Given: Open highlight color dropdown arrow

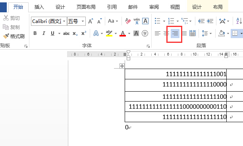Looking at the screenshot, I should click(116, 33).
